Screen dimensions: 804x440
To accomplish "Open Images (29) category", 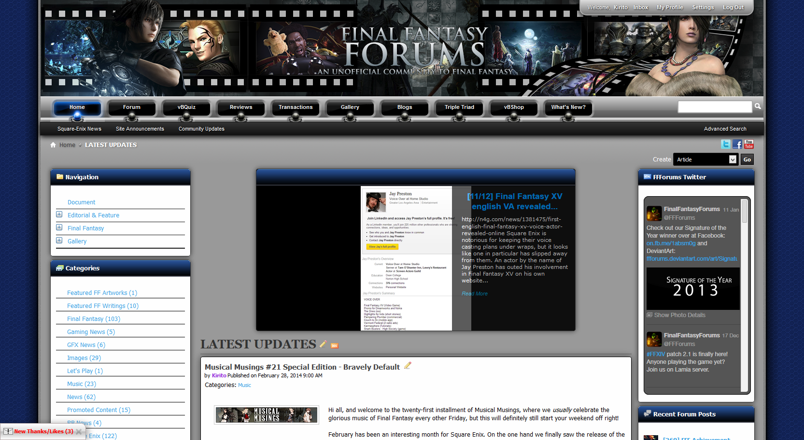I will click(x=84, y=358).
